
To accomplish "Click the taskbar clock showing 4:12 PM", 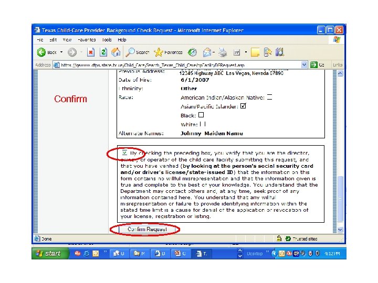I will [x=332, y=254].
